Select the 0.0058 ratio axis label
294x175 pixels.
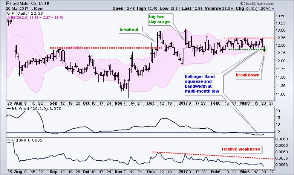point(282,152)
